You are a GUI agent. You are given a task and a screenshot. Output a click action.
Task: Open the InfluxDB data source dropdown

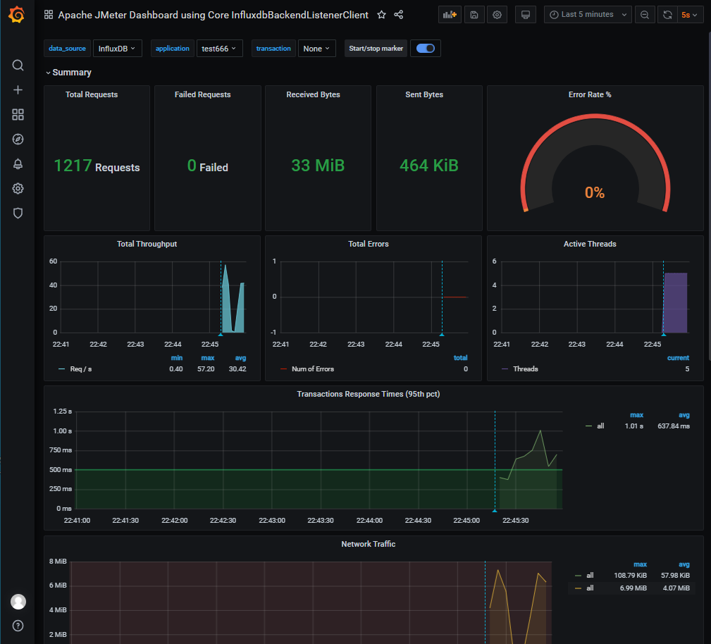click(x=117, y=49)
